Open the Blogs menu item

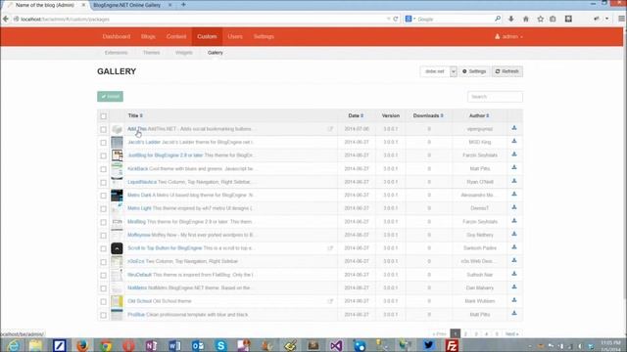[x=148, y=36]
